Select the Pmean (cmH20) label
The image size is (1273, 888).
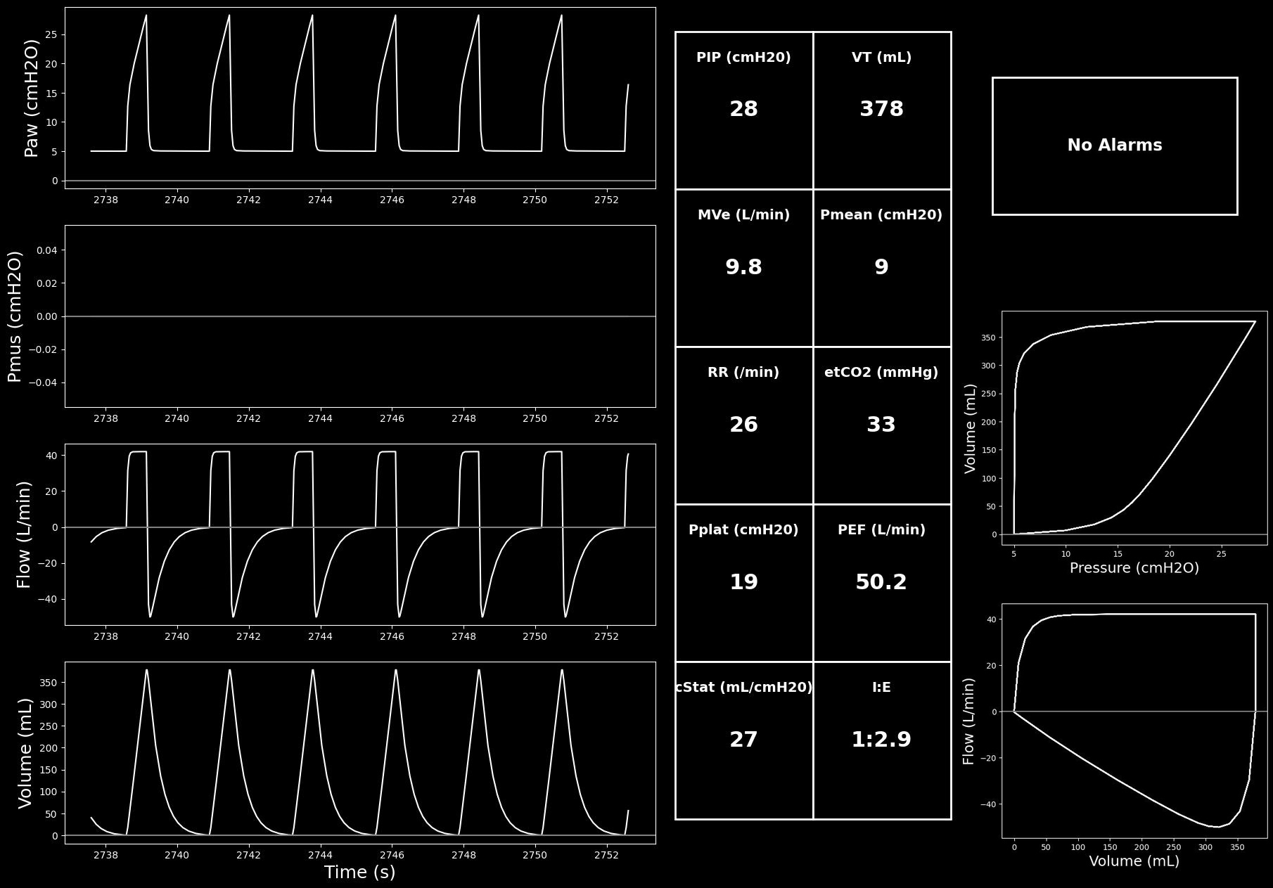tap(881, 215)
